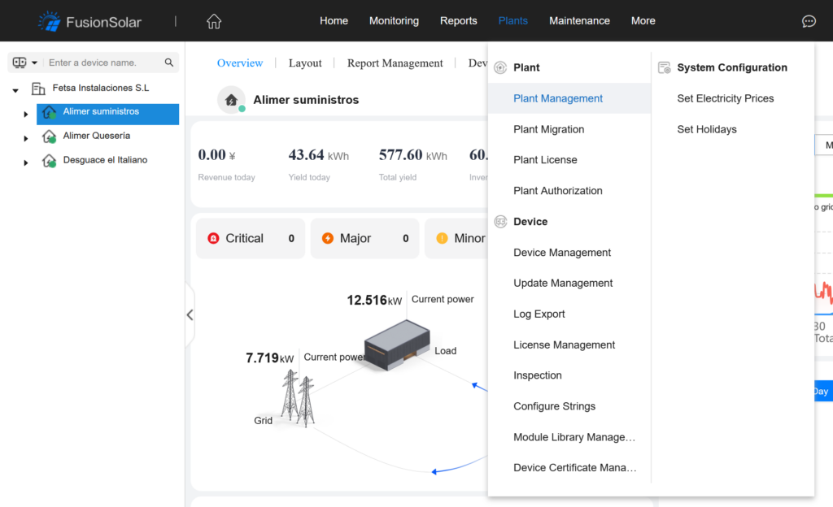This screenshot has height=507, width=833.
Task: Click the search magnifier icon
Action: pos(169,63)
